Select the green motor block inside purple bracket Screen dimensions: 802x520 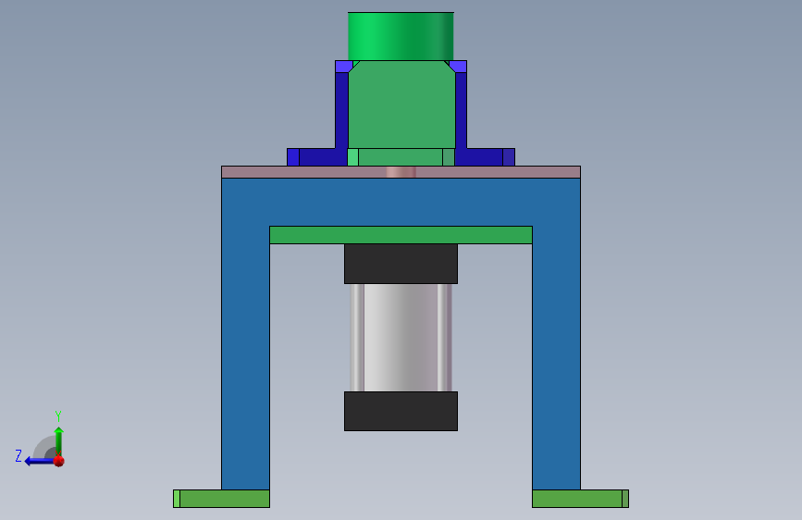click(401, 105)
